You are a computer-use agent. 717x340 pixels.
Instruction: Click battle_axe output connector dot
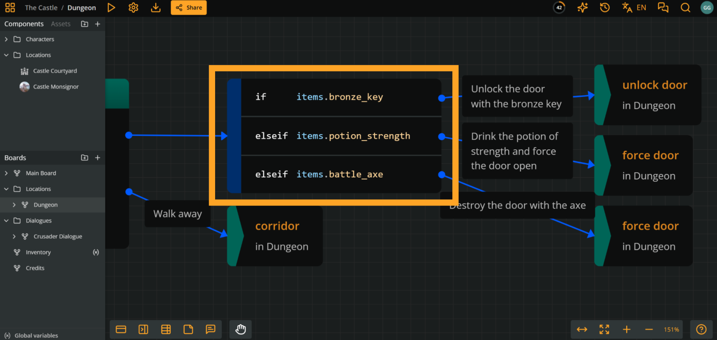point(442,174)
